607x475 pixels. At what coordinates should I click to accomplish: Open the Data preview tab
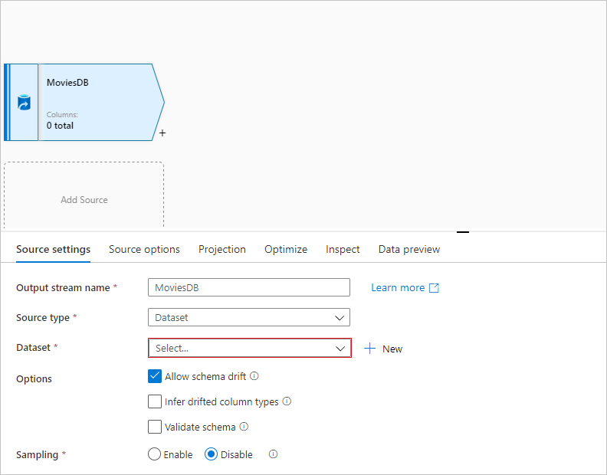pyautogui.click(x=409, y=250)
